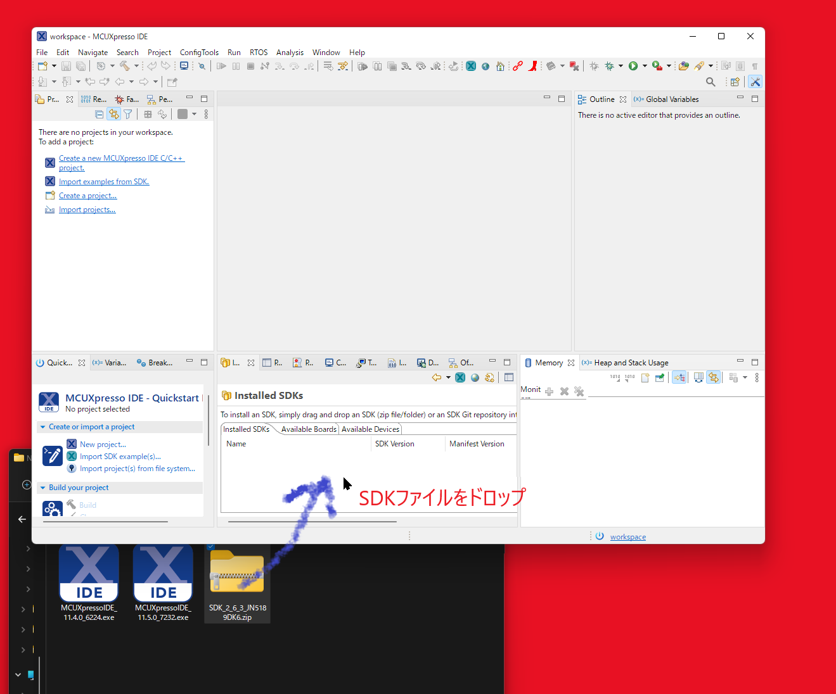Image resolution: width=836 pixels, height=694 pixels.
Task: Collapse the Build your project section
Action: tap(43, 488)
